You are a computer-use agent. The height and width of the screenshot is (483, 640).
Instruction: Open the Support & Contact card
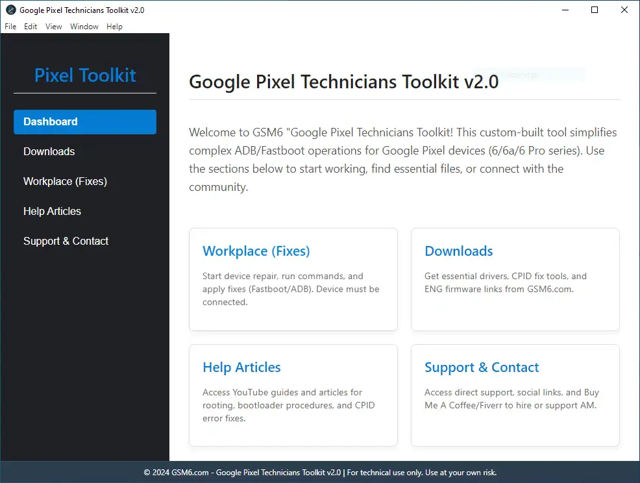514,395
